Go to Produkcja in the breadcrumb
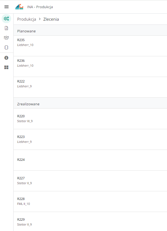The height and width of the screenshot is (231, 167). click(x=27, y=19)
